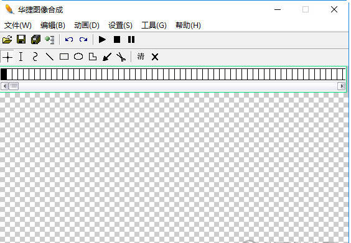Viewport: 351px width, 243px height.
Task: Play the animation
Action: click(102, 40)
